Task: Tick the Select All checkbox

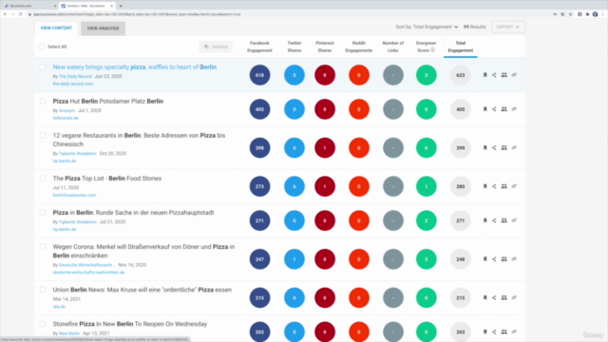Action: point(42,47)
